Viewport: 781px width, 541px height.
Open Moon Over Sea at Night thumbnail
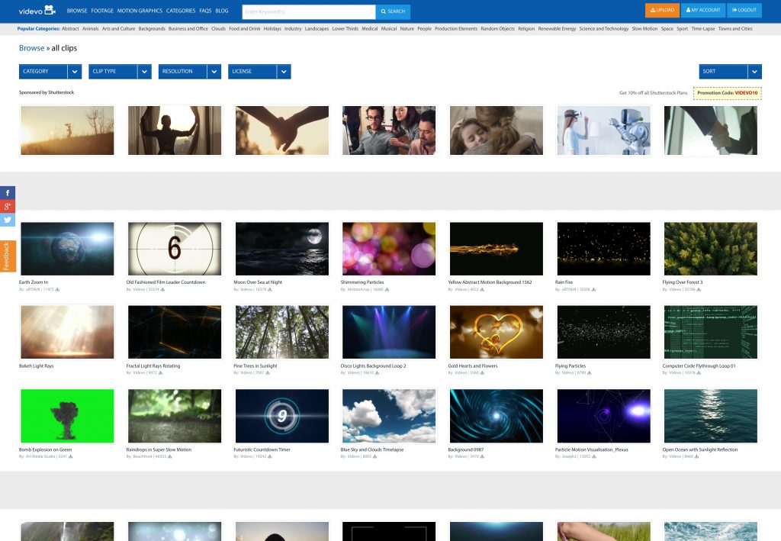[x=282, y=249]
